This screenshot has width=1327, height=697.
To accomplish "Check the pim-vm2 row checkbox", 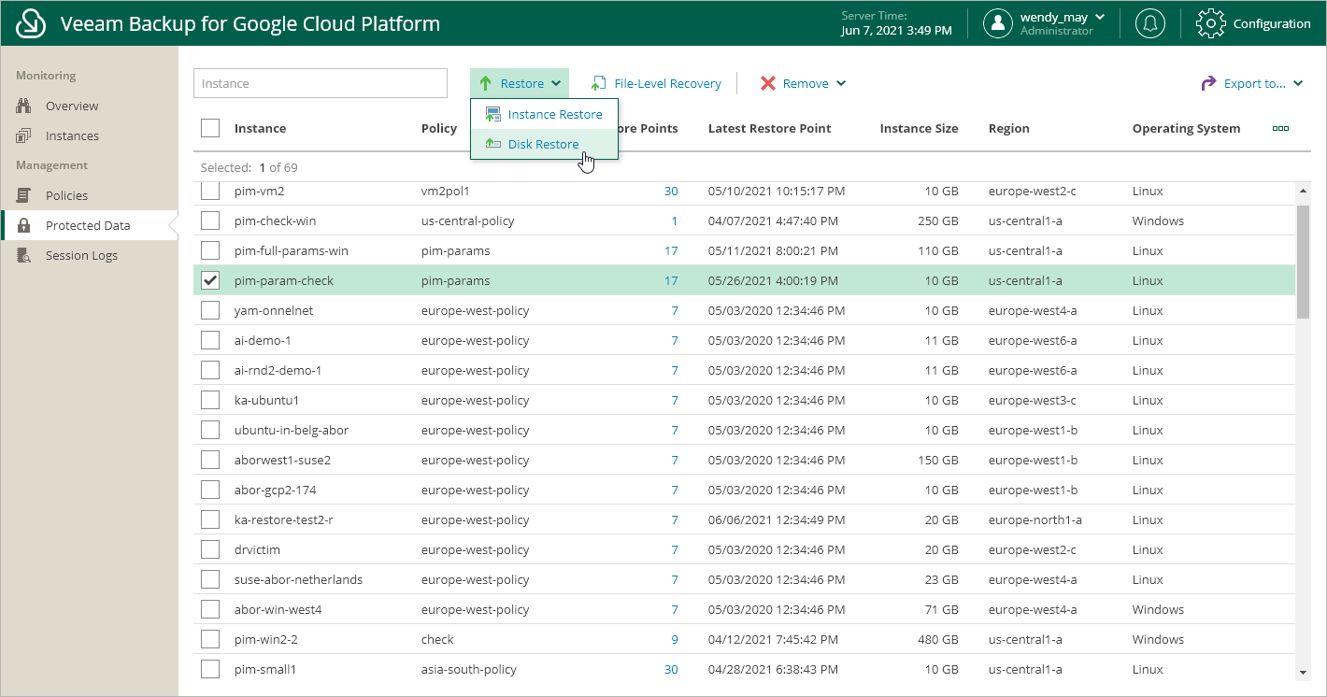I will [210, 191].
